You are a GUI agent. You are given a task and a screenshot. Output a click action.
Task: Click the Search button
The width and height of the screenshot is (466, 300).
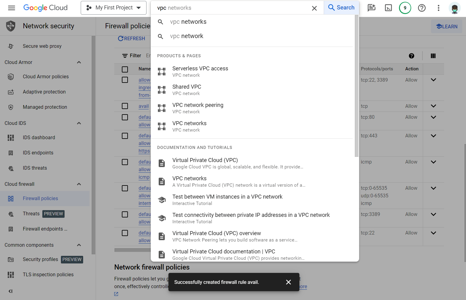pos(341,8)
